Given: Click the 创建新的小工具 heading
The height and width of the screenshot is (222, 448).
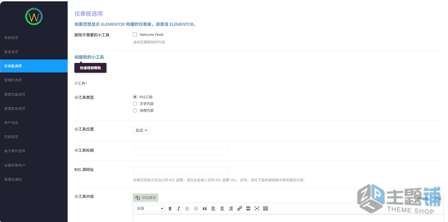Looking at the screenshot, I should click(x=89, y=57).
